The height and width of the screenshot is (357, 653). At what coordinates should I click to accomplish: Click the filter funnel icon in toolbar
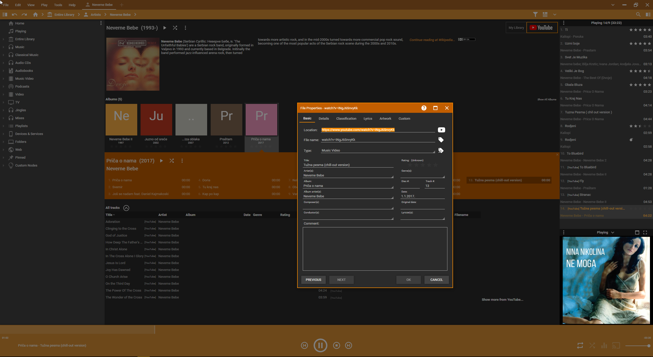coord(535,15)
